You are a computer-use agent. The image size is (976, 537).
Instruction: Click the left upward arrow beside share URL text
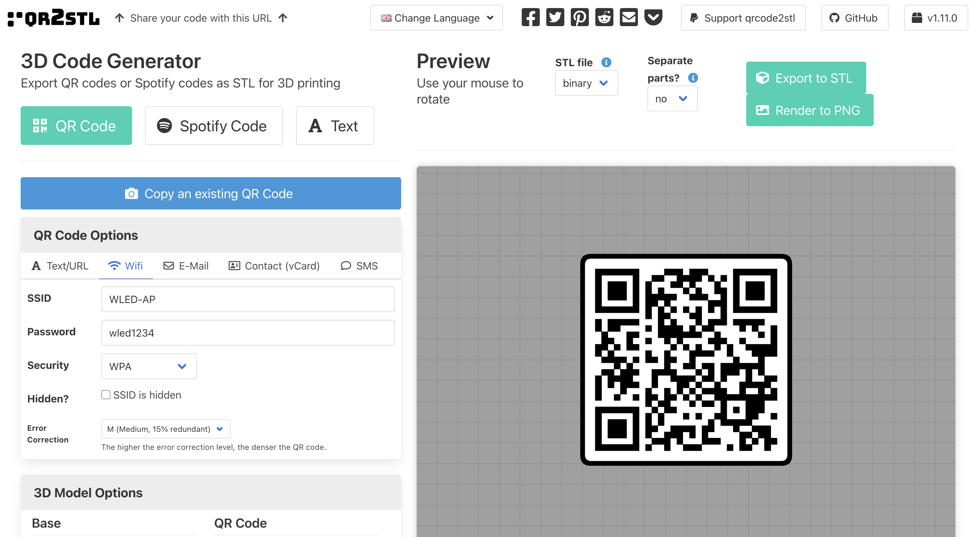coord(119,18)
